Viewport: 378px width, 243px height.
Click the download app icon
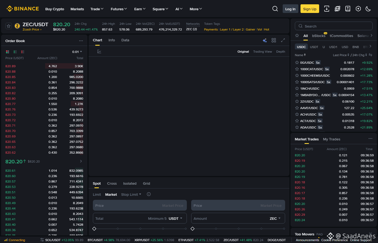327,9
